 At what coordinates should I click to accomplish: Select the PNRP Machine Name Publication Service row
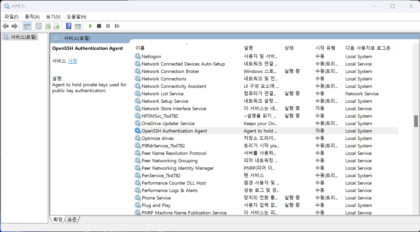point(266,212)
